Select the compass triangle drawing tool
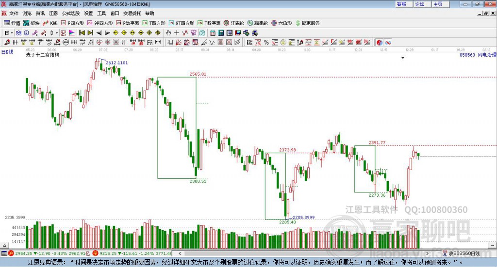The image size is (497, 267). pos(91,42)
